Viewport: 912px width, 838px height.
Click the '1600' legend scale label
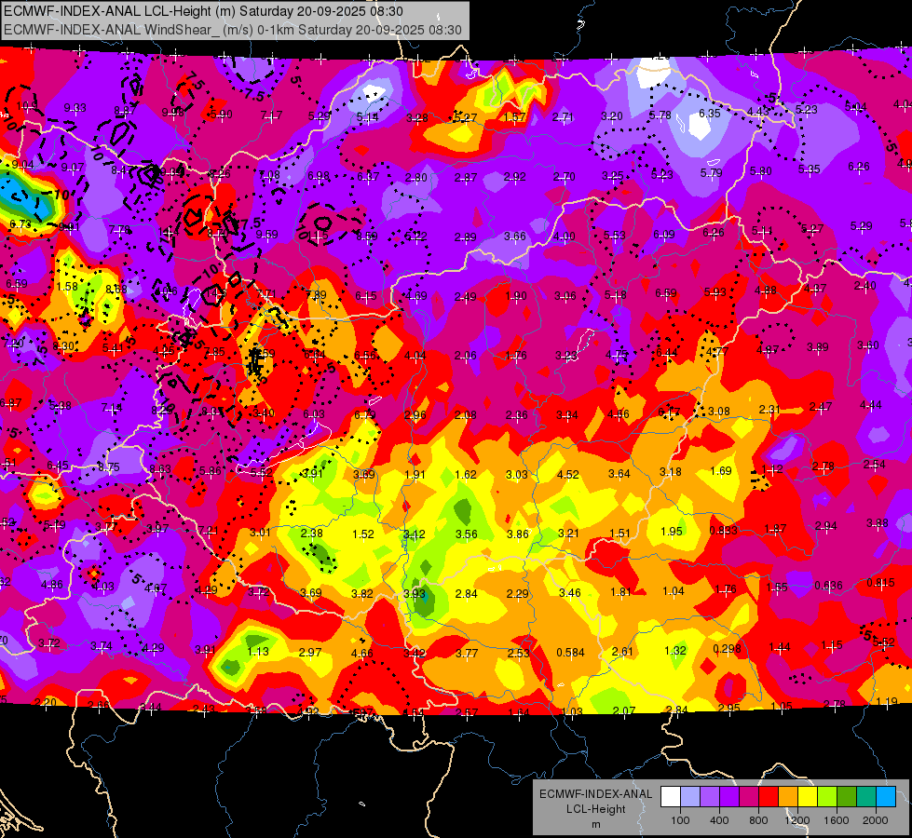pyautogui.click(x=837, y=820)
